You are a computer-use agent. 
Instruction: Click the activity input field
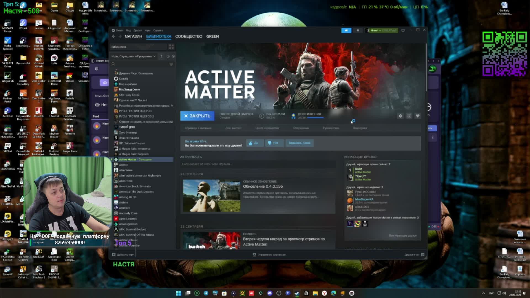258,164
